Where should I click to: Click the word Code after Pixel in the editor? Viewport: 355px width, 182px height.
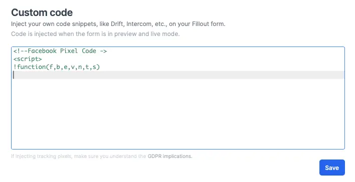coord(89,51)
